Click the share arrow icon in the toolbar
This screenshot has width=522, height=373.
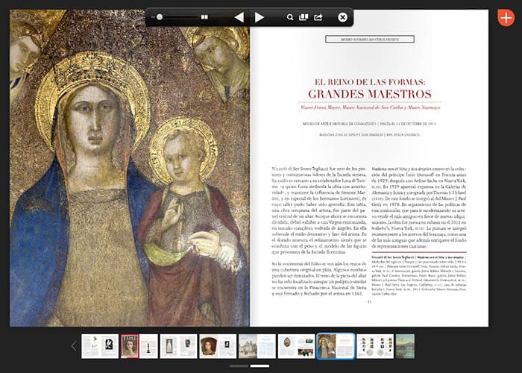point(318,17)
